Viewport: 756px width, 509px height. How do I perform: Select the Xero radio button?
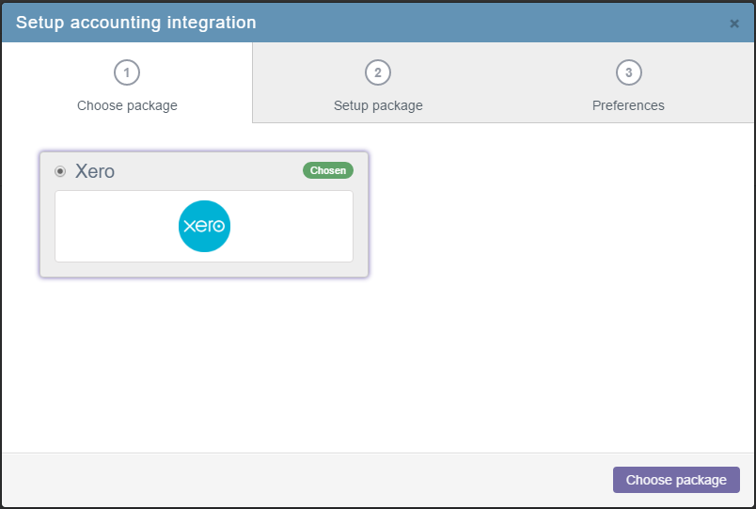click(60, 171)
